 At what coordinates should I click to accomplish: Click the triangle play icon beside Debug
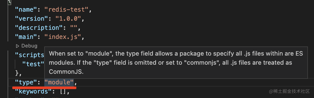[x=18, y=46]
